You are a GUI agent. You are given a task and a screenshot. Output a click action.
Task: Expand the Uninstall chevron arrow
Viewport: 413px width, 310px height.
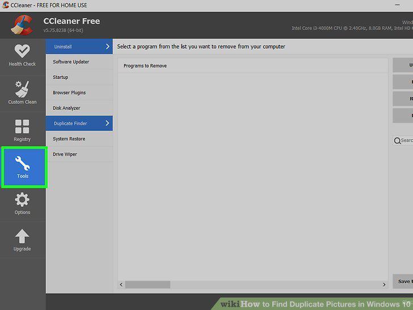pyautogui.click(x=107, y=47)
